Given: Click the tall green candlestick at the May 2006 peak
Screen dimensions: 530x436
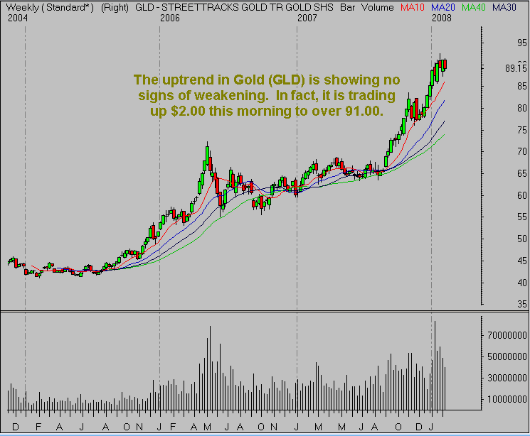Looking at the screenshot, I should 207,156.
